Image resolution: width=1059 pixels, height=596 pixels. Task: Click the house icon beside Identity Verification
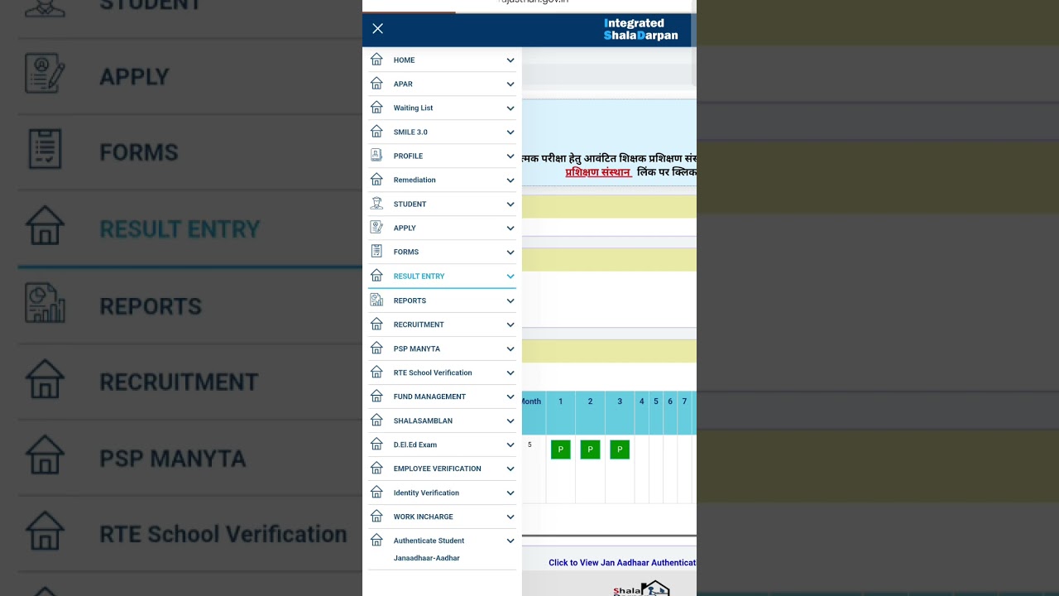[x=376, y=493]
